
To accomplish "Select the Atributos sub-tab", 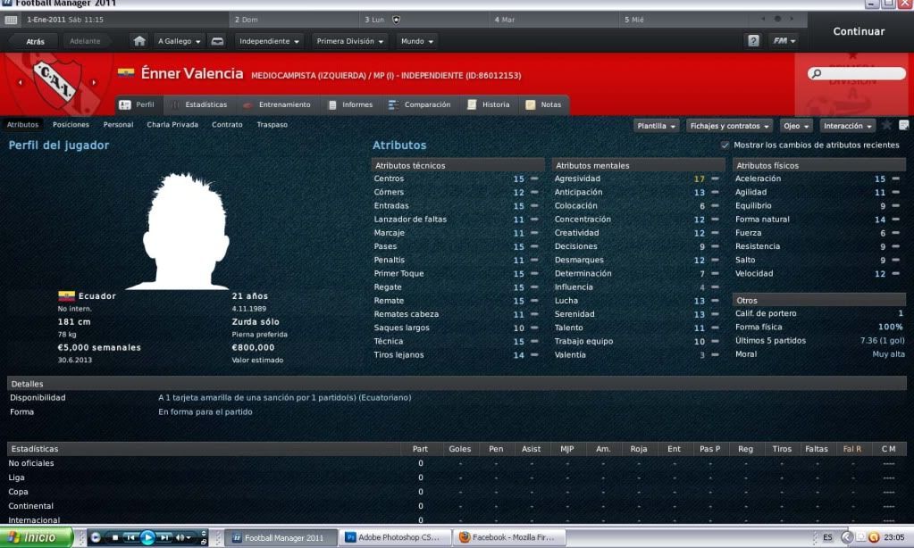I will (22, 125).
